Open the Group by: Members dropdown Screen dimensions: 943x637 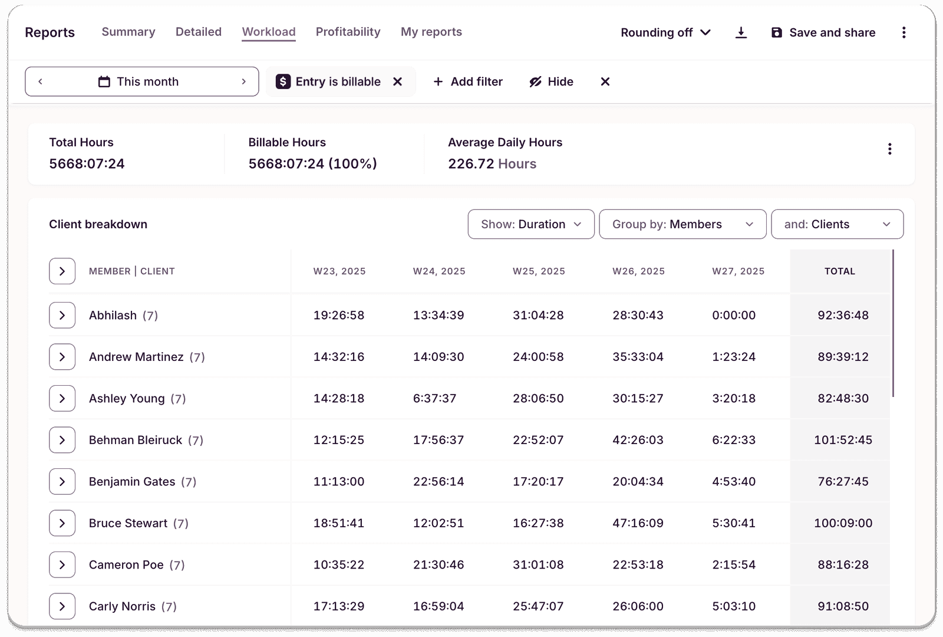(x=682, y=224)
